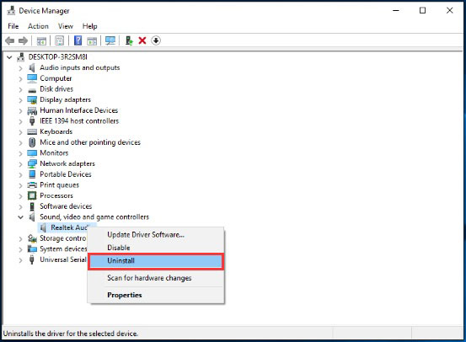Click the blue Help question-mark icon
This screenshot has width=466, height=342.
pos(78,40)
